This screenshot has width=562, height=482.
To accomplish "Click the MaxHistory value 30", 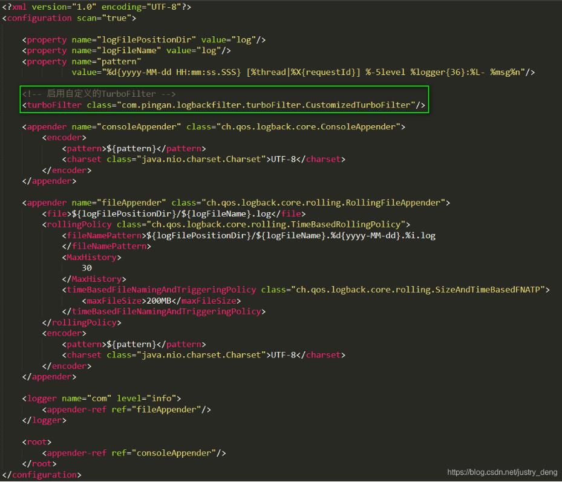I will [x=87, y=268].
